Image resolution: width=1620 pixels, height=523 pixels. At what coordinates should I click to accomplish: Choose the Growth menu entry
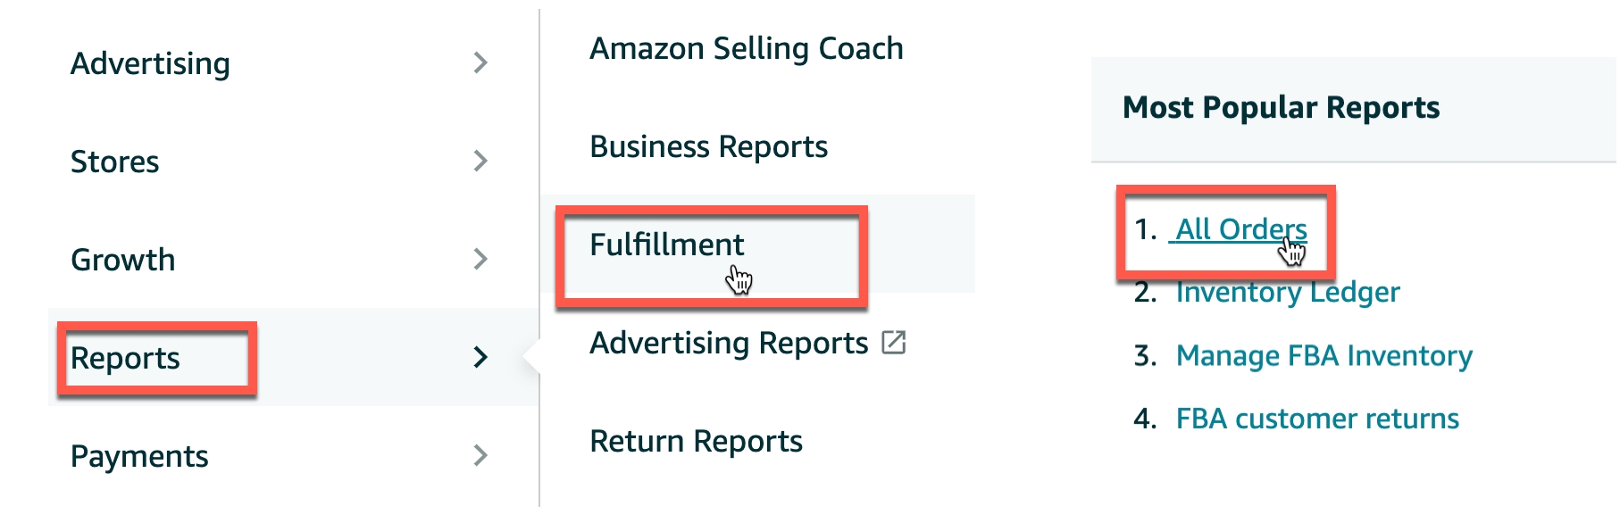point(122,260)
